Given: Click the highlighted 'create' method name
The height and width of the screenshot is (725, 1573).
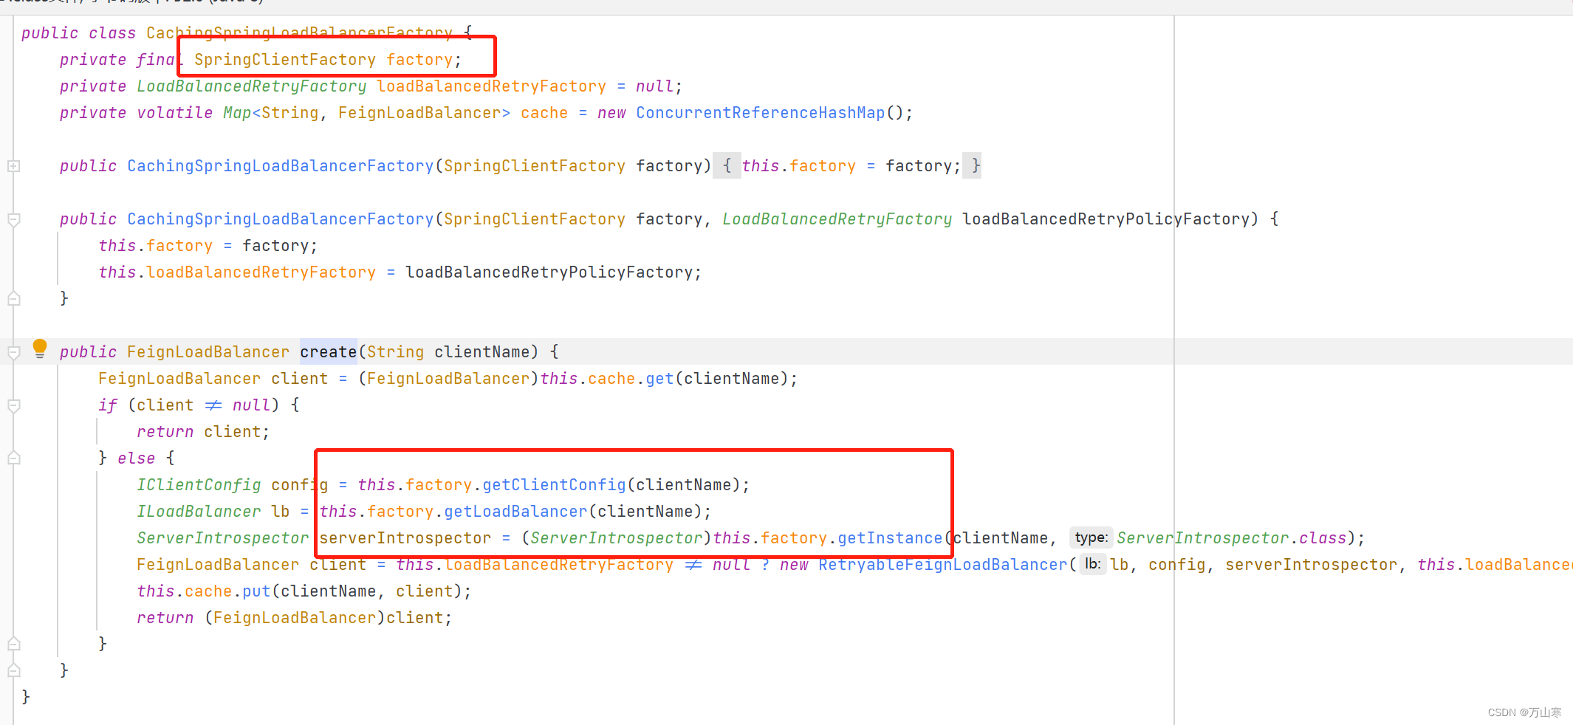Looking at the screenshot, I should tap(328, 352).
